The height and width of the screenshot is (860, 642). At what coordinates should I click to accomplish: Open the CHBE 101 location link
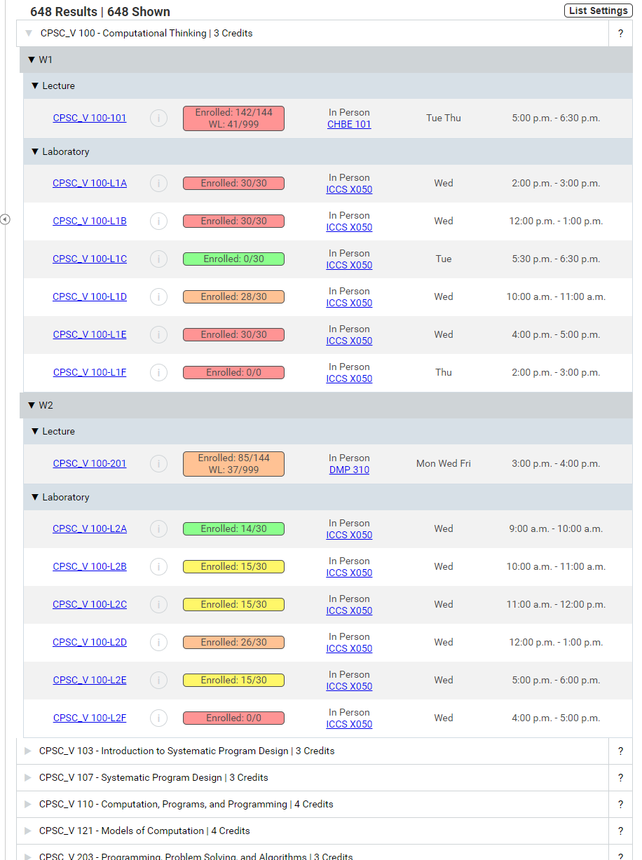(x=349, y=125)
